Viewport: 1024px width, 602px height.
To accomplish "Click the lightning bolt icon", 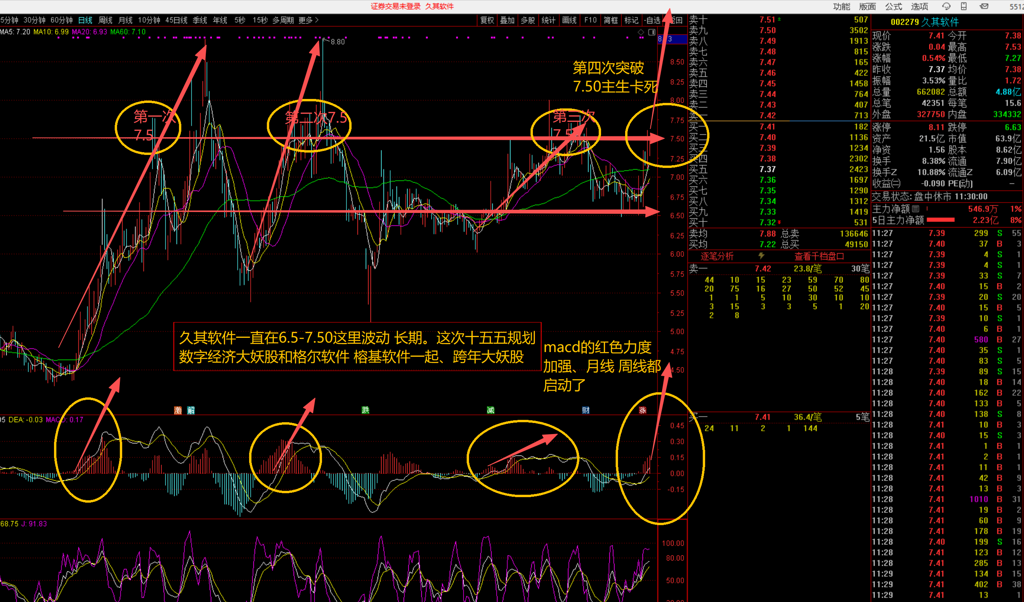I will click(x=761, y=256).
